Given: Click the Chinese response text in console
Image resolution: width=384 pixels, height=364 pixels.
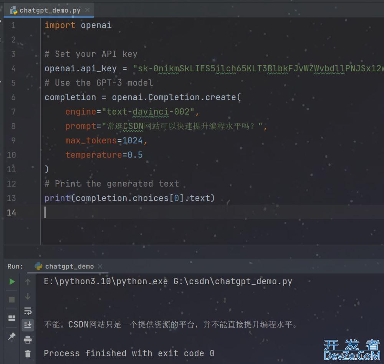Looking at the screenshot, I should tap(171, 324).
